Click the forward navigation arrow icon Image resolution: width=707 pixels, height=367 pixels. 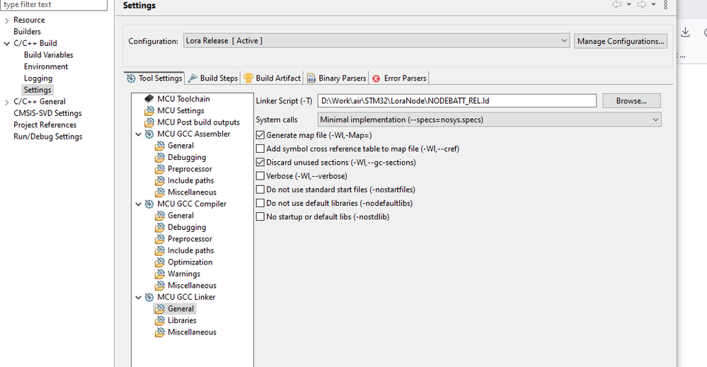coord(640,5)
